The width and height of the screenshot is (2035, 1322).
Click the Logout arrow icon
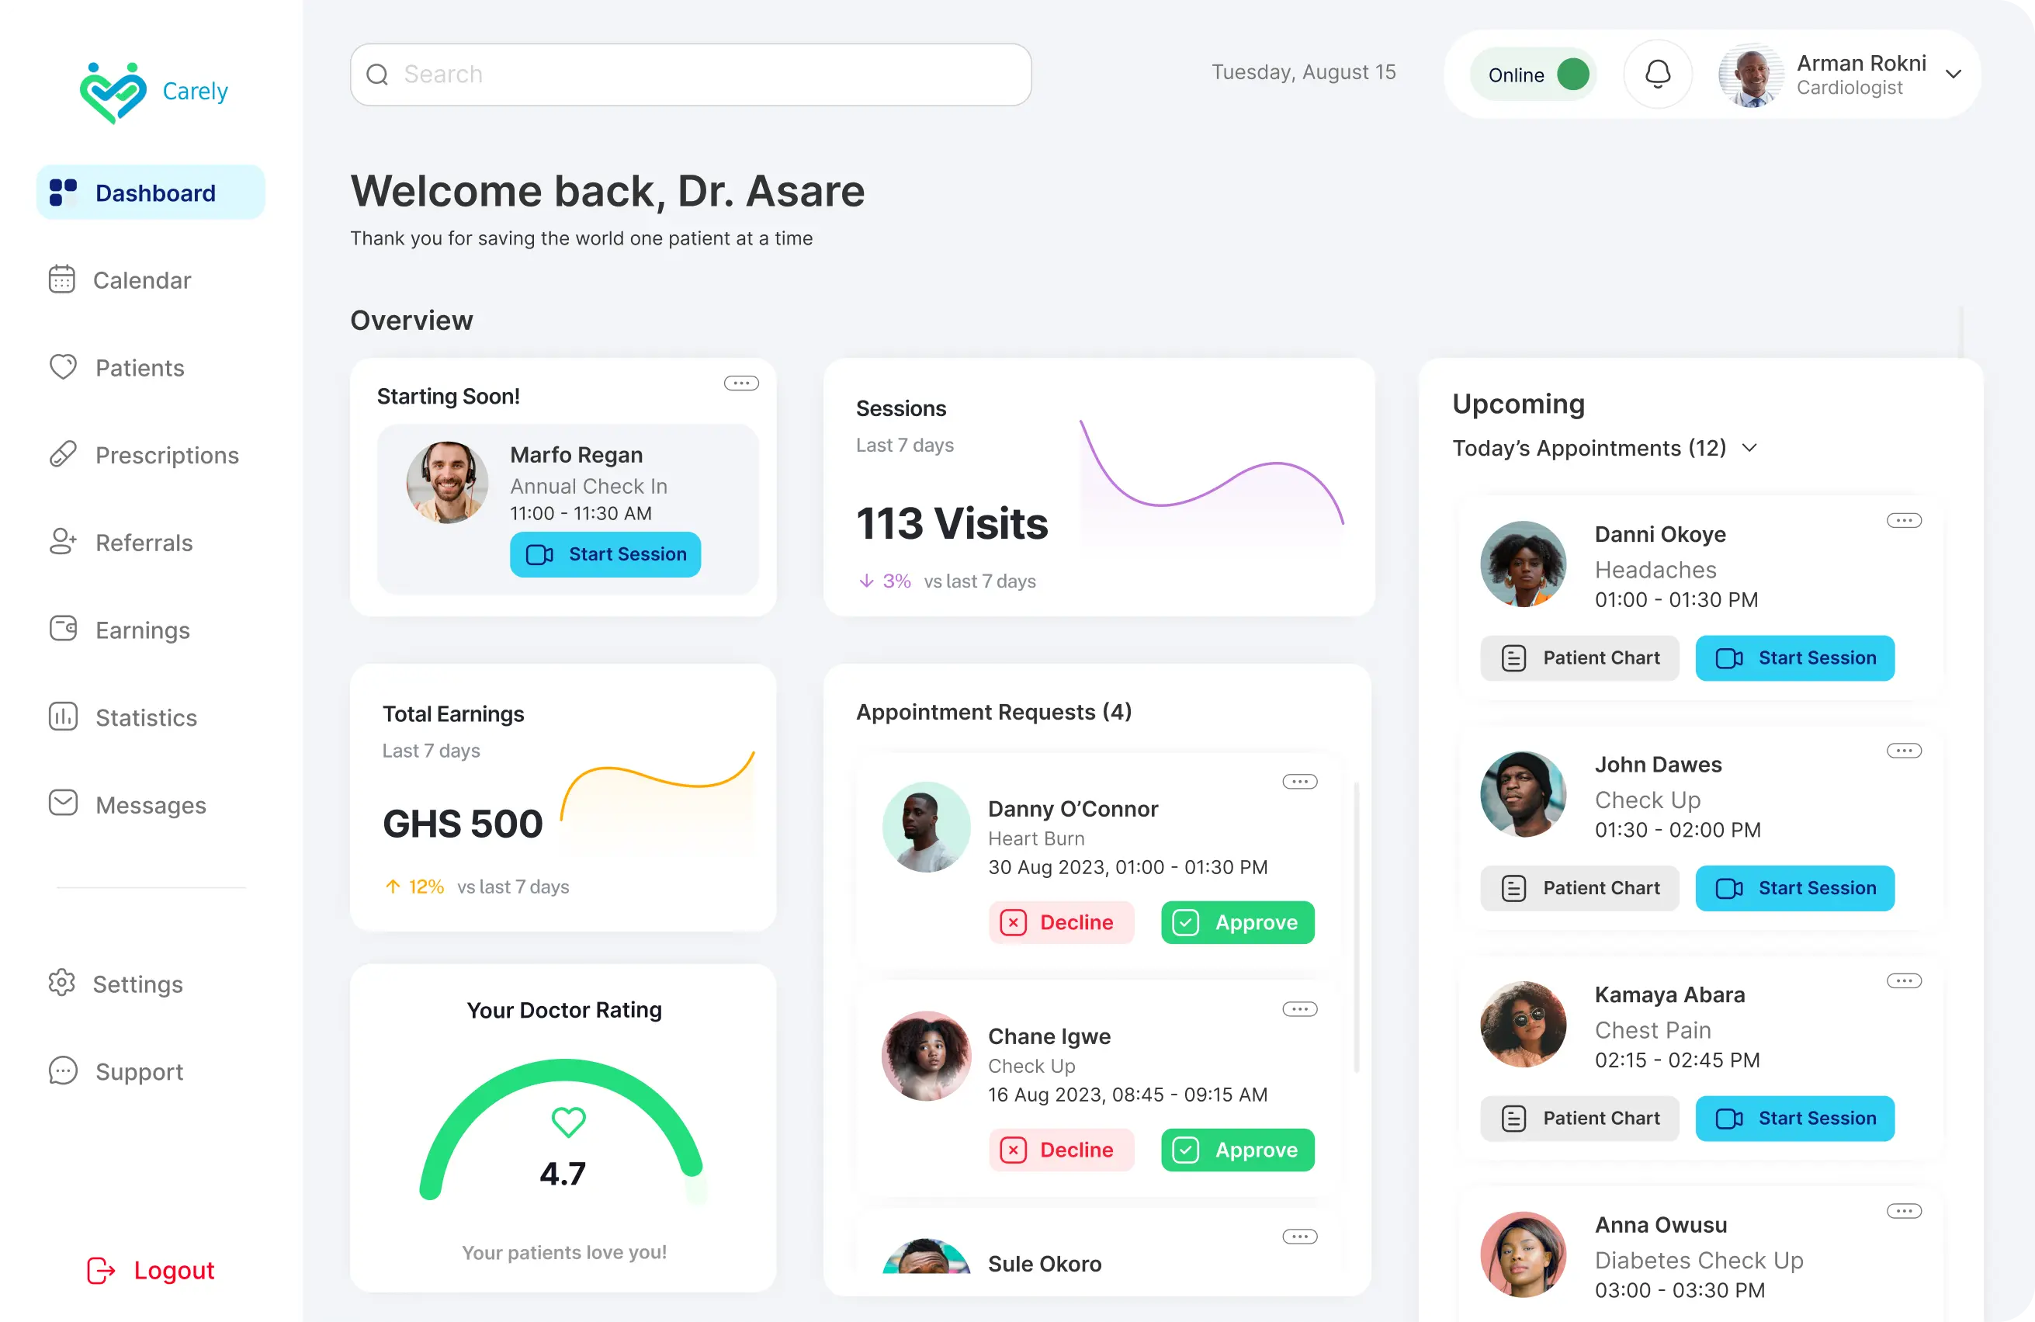click(x=101, y=1271)
